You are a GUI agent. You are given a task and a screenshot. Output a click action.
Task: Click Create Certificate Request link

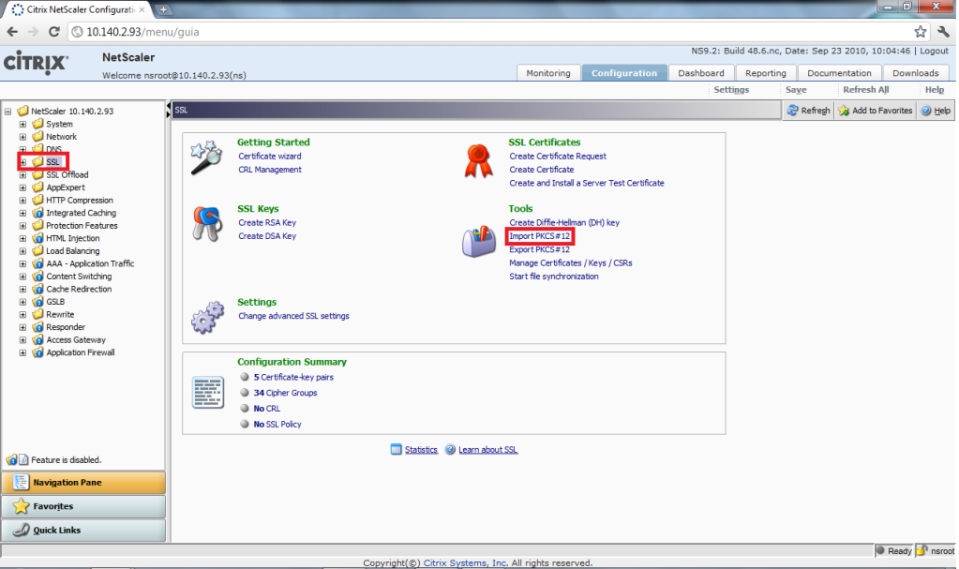[558, 156]
